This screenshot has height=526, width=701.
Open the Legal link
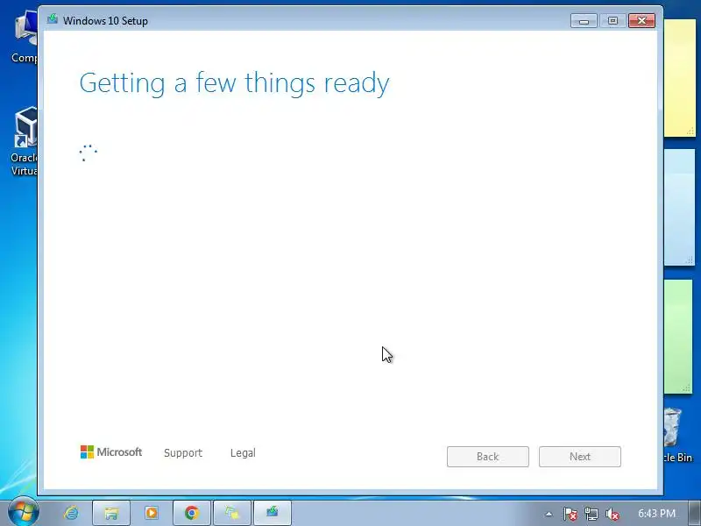point(243,452)
